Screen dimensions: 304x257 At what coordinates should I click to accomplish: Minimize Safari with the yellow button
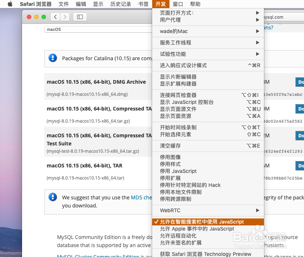(36, 17)
